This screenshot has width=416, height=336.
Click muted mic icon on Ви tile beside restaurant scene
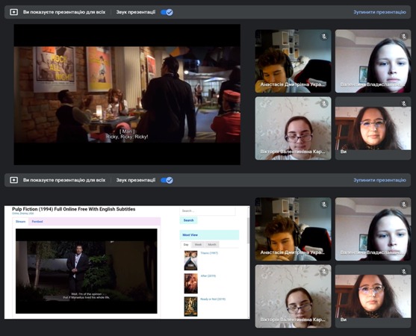click(x=403, y=104)
